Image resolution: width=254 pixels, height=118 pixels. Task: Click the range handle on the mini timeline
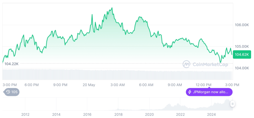[x=233, y=104]
